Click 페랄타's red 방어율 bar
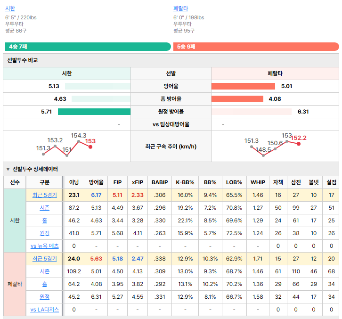The height and width of the screenshot is (319, 342). tap(243, 86)
